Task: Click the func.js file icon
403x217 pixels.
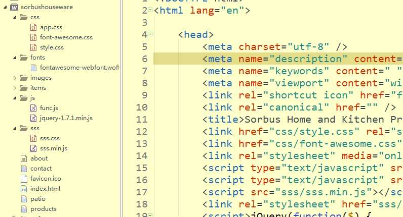Action: 33,108
